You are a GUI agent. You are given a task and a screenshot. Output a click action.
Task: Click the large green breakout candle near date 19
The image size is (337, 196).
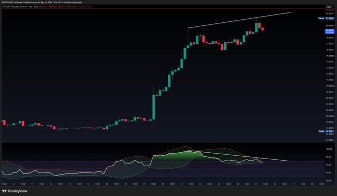pos(154,107)
